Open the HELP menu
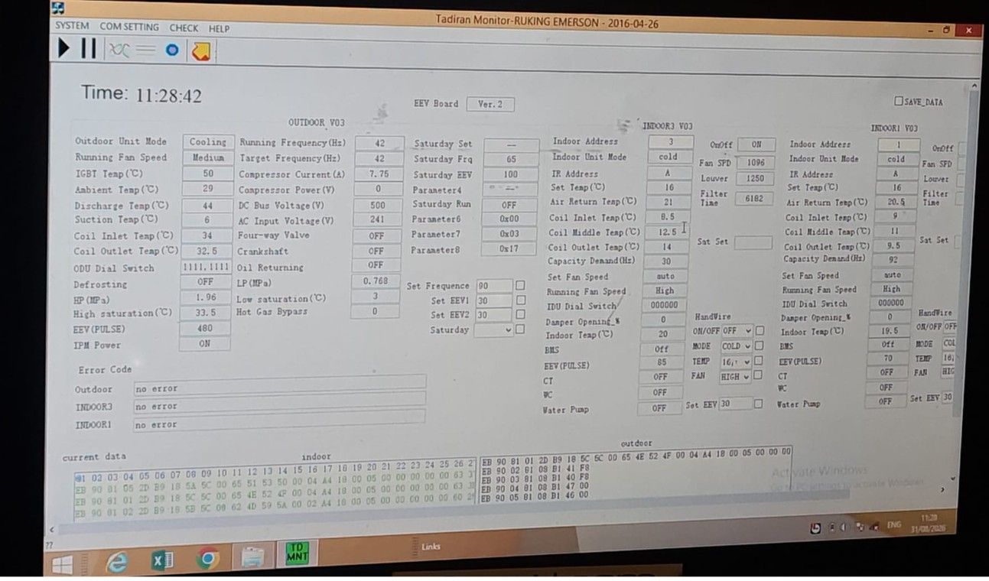Image resolution: width=989 pixels, height=581 pixels. click(219, 28)
